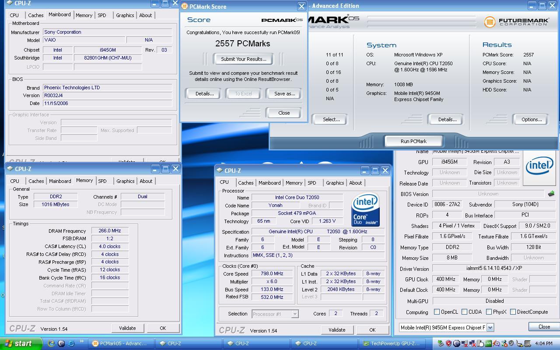Screen dimensions: 560x350
Task: Enable the OpenCL checkbox
Action: click(437, 312)
